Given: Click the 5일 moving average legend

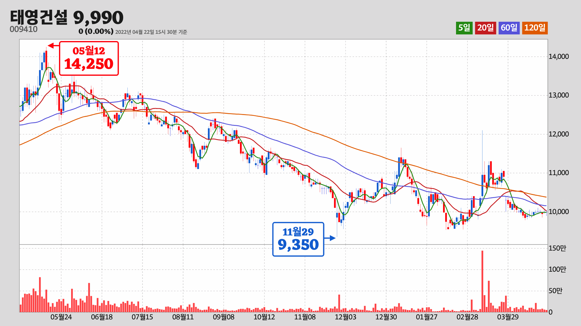Looking at the screenshot, I should [464, 28].
